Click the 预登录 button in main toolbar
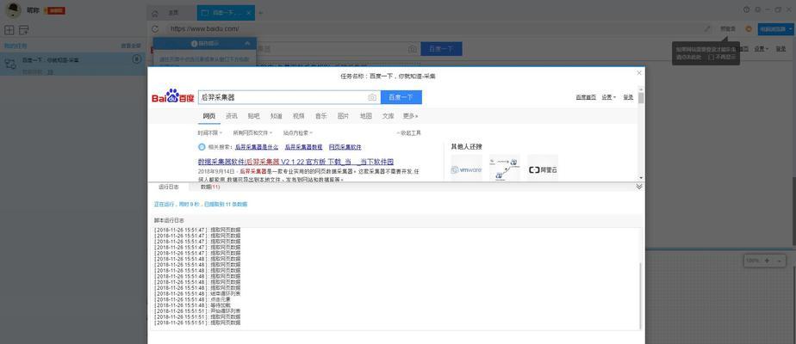The height and width of the screenshot is (344, 796). coord(728,29)
